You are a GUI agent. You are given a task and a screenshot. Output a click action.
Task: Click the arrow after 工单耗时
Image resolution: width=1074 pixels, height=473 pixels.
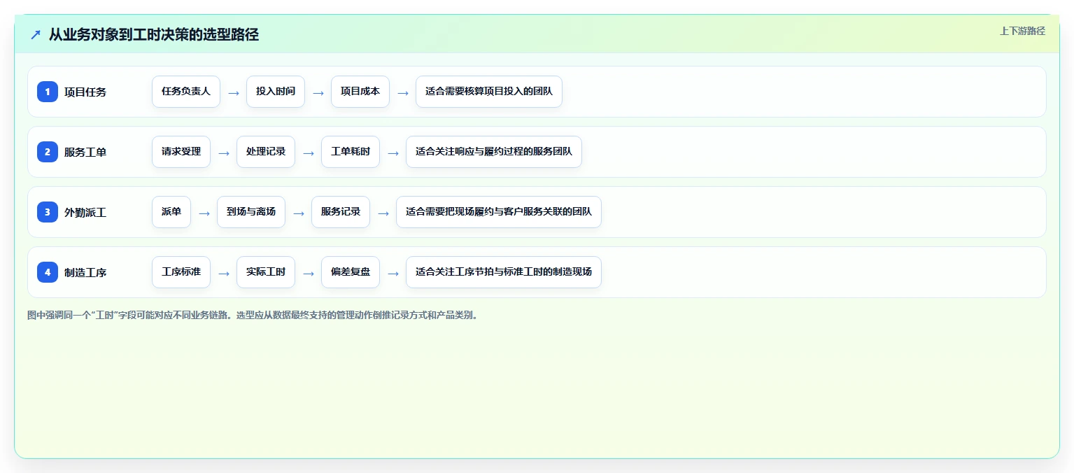click(393, 153)
